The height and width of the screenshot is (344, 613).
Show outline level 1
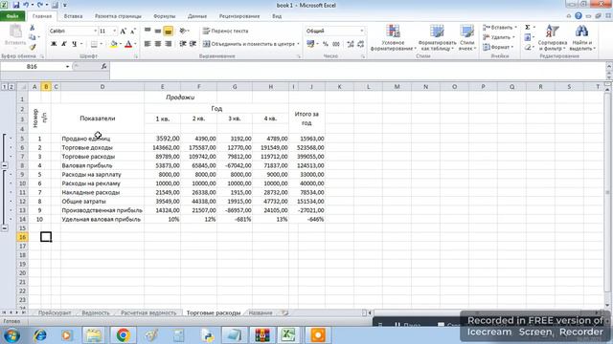coord(4,87)
